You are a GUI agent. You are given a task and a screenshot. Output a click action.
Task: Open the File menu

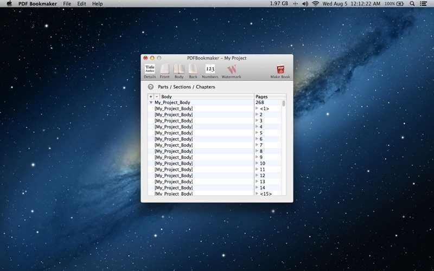coord(67,4)
